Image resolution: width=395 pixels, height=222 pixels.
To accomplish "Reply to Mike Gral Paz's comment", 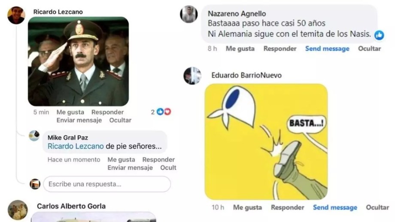I will point(158,159).
